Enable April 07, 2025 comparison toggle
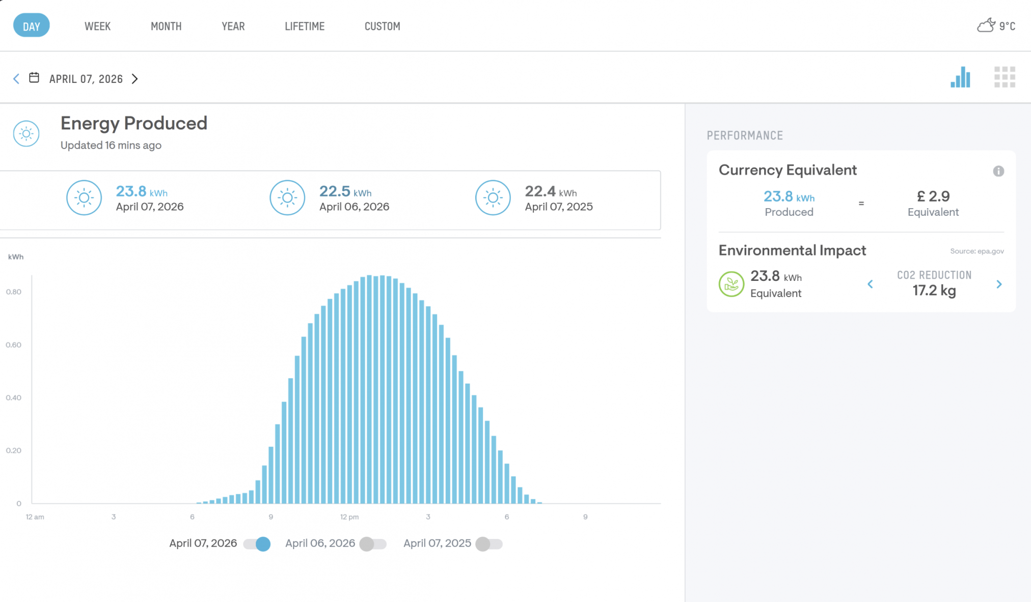The width and height of the screenshot is (1031, 602). click(489, 543)
